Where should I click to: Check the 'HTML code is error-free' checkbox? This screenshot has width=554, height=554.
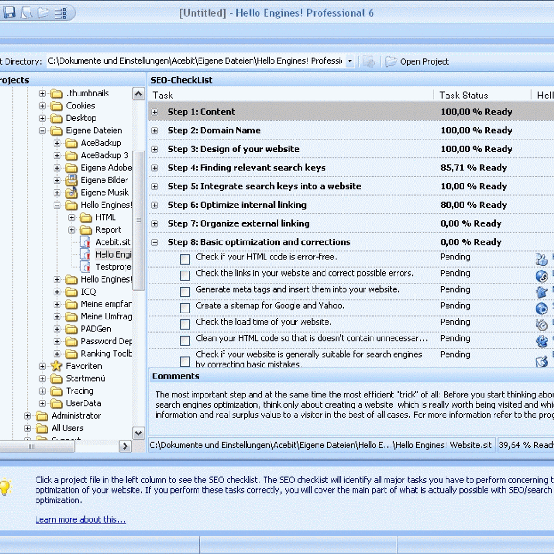185,259
